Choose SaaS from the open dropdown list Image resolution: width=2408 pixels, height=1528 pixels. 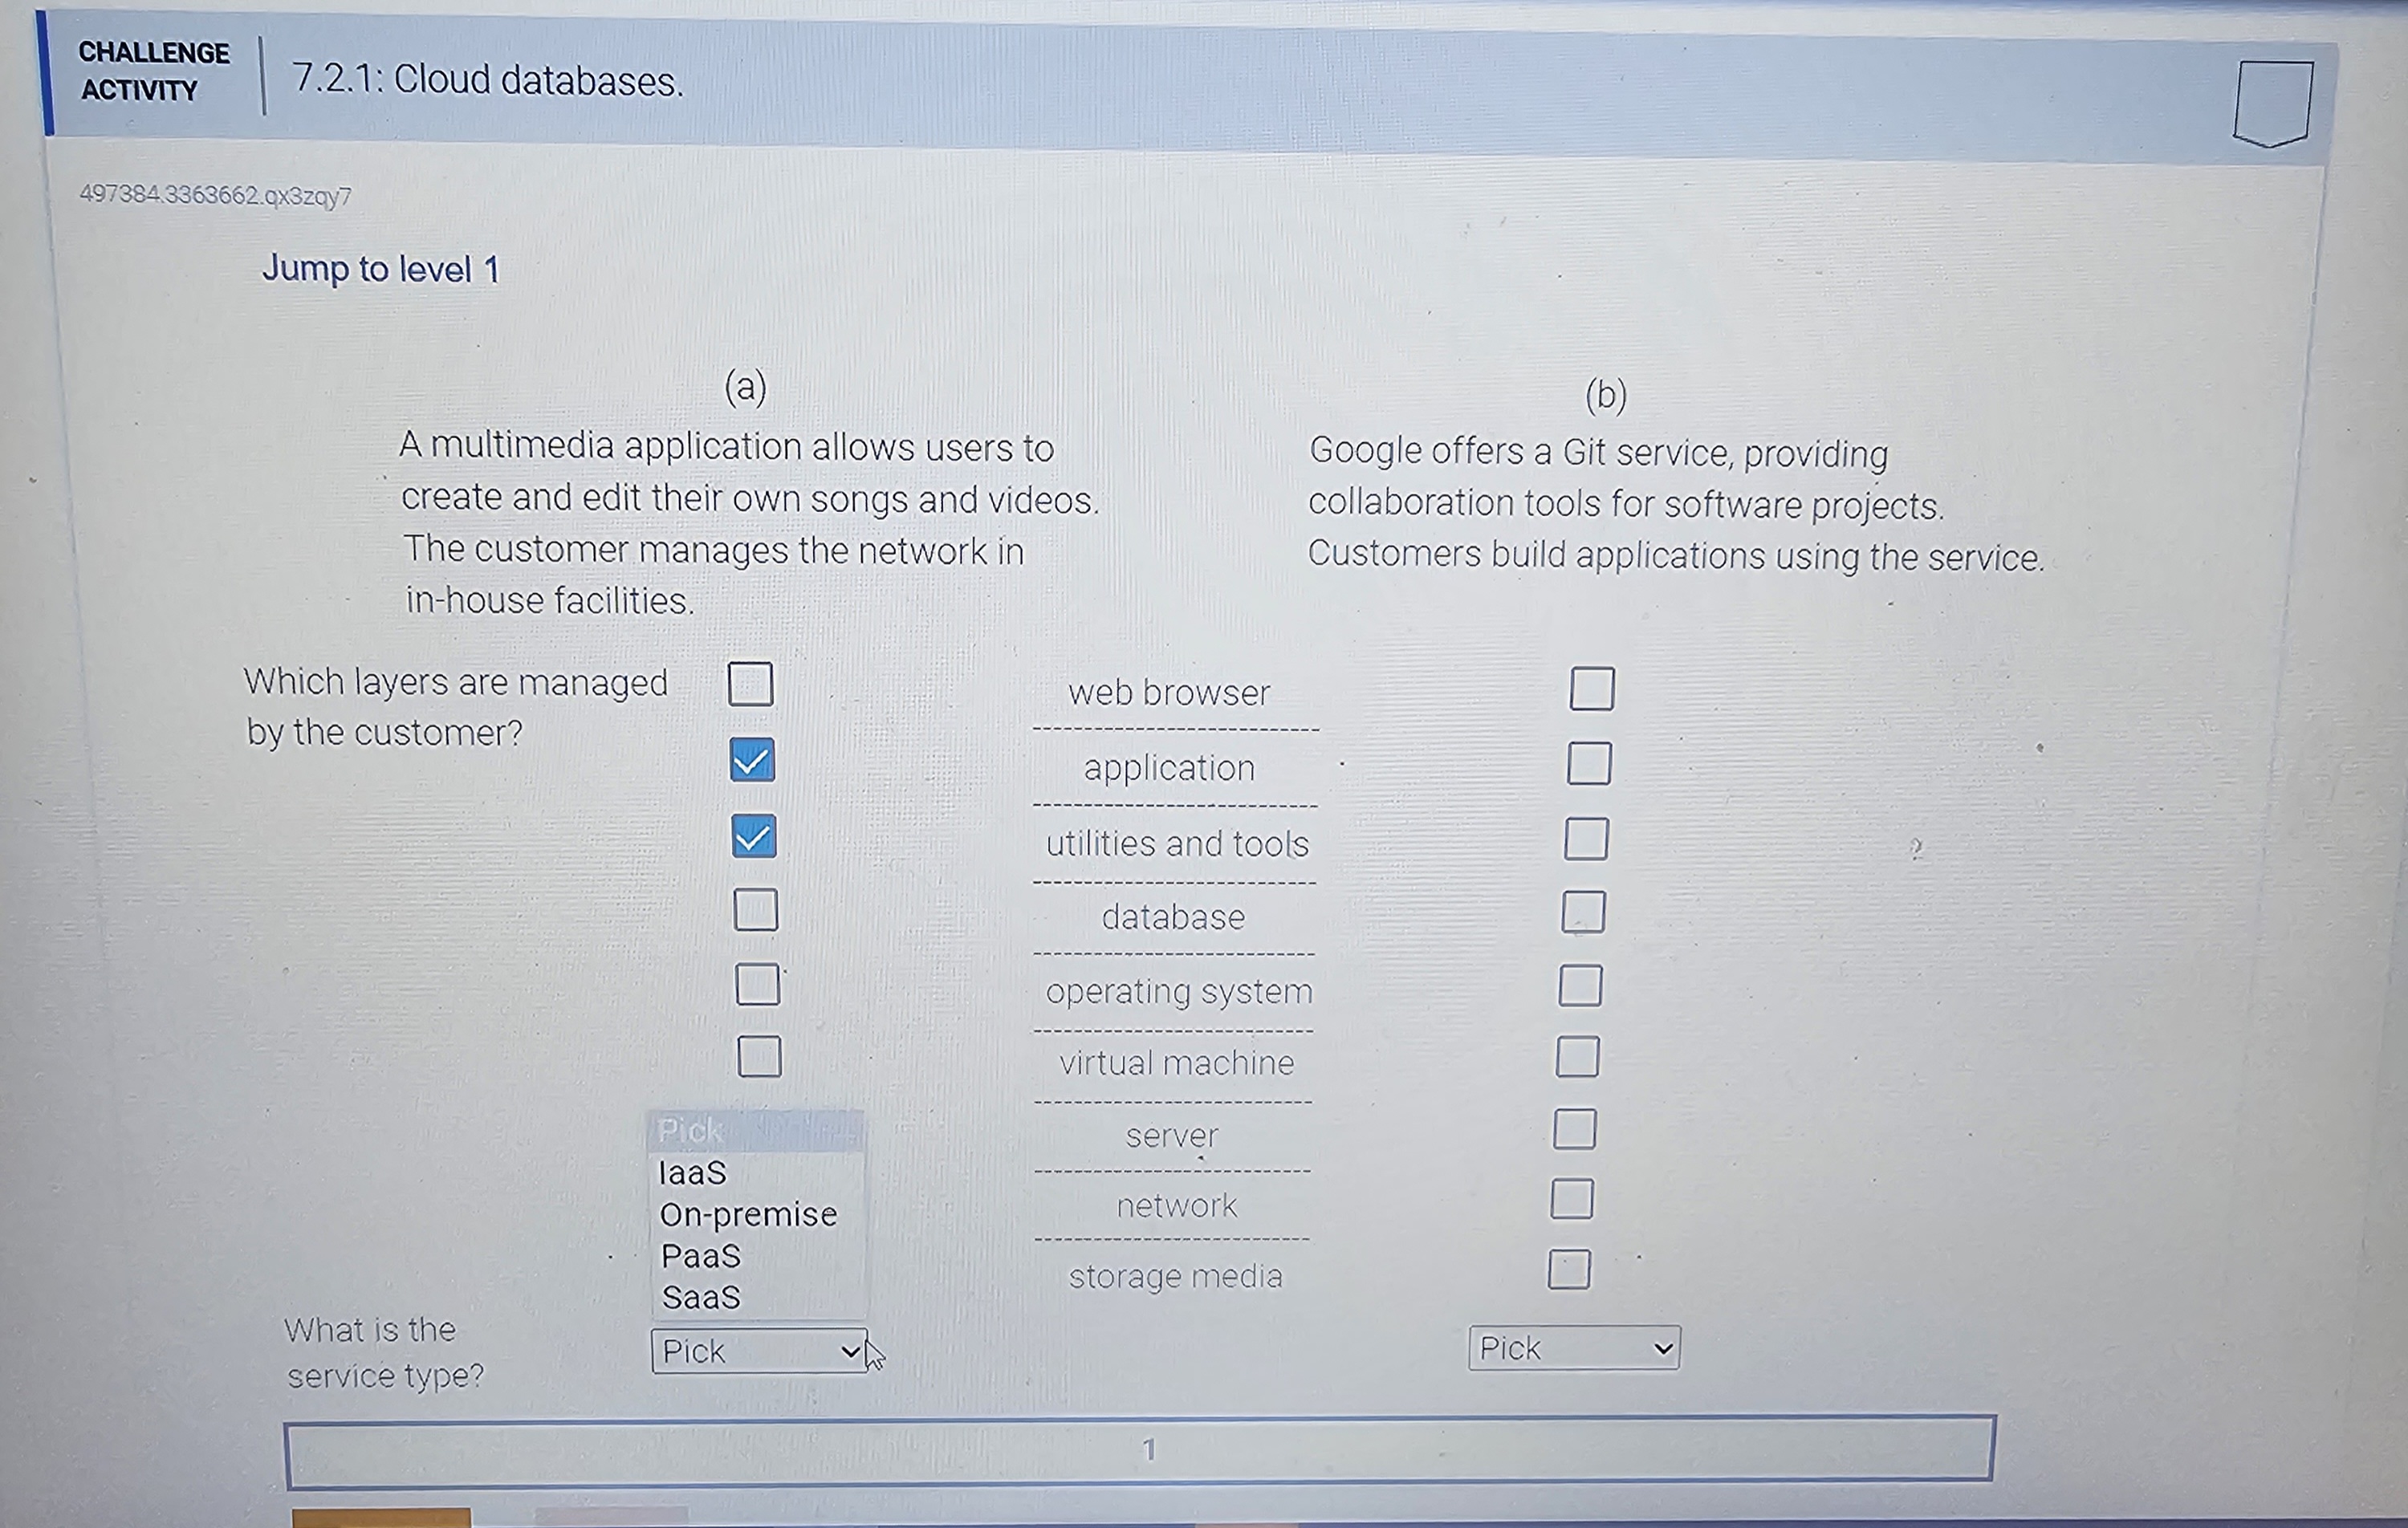757,1298
